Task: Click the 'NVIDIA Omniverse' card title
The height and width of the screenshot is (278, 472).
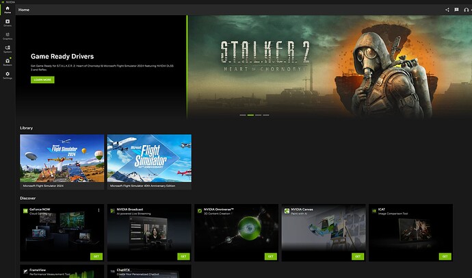Action: click(219, 210)
